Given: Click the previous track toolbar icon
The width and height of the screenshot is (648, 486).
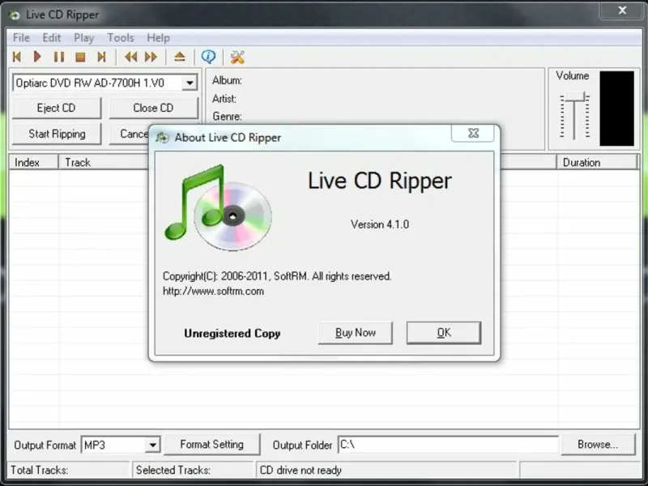Looking at the screenshot, I should [17, 57].
